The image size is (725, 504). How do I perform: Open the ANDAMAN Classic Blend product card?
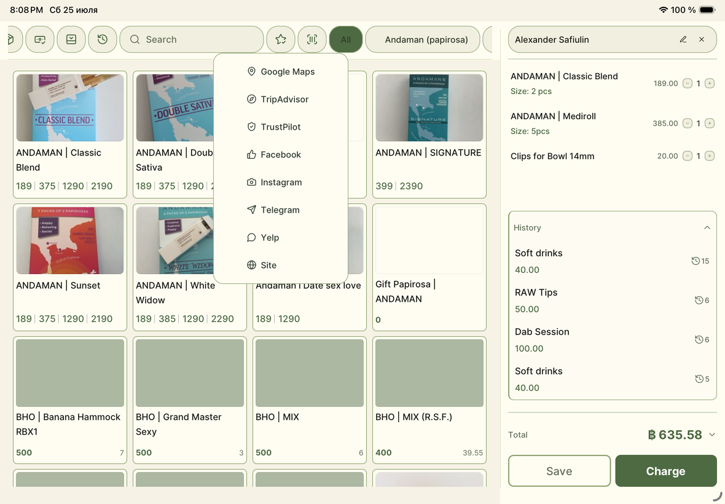[x=70, y=135]
